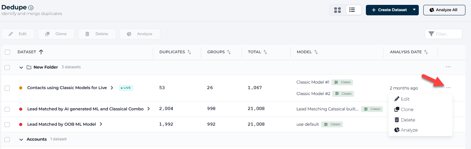Tick the select-all checkbox in header
The image size is (471, 149).
click(x=7, y=52)
